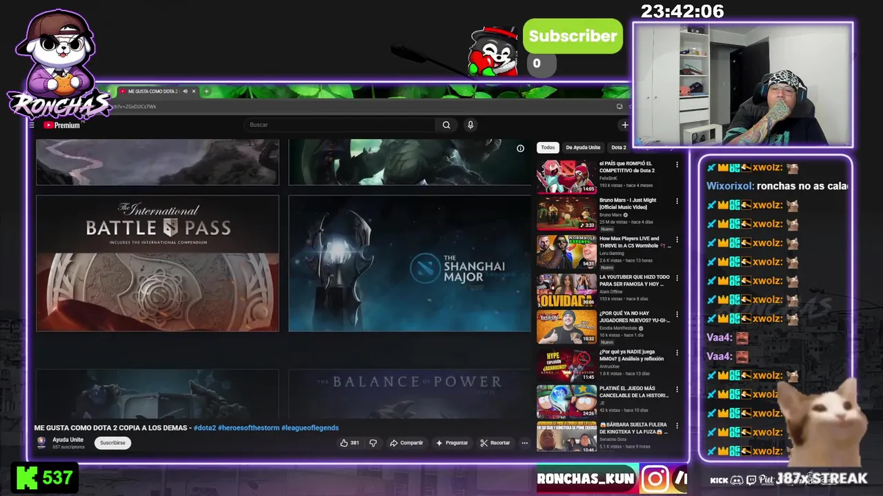The image size is (883, 496).
Task: Select the Dota 2 filter chip
Action: [x=619, y=147]
